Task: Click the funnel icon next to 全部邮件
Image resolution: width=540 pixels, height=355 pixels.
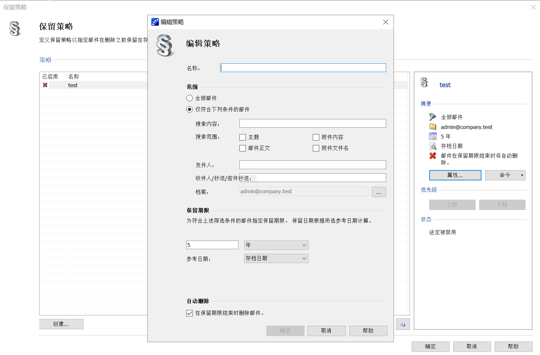Action: click(433, 117)
